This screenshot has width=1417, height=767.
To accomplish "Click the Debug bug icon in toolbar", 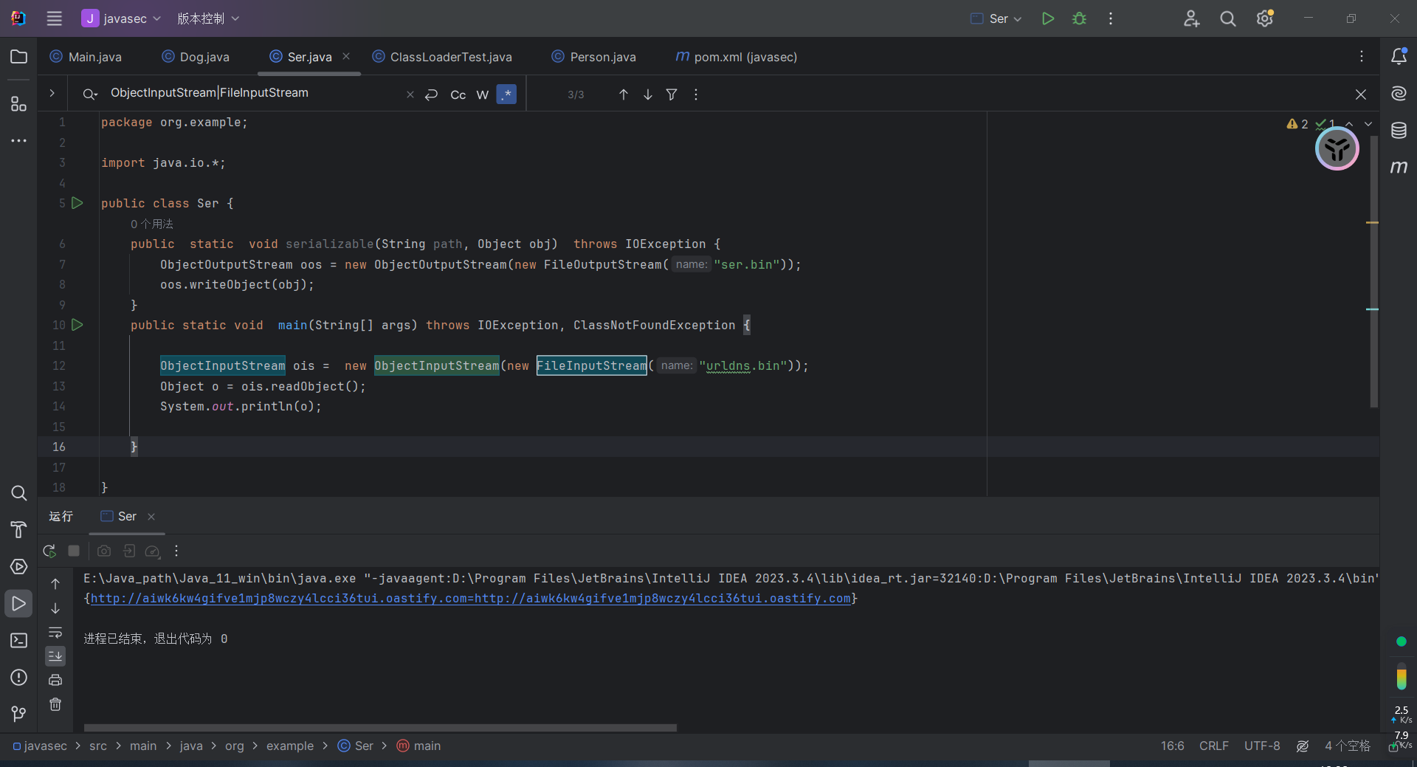I will click(1079, 18).
